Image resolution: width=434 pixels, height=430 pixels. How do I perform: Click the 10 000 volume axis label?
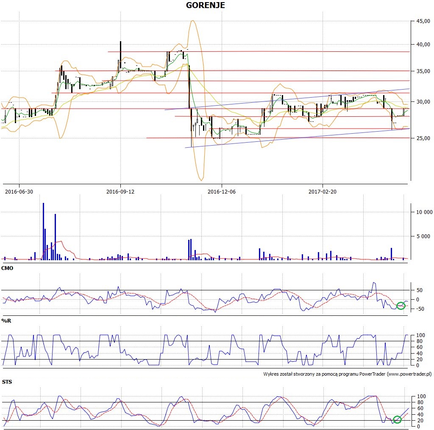424,212
